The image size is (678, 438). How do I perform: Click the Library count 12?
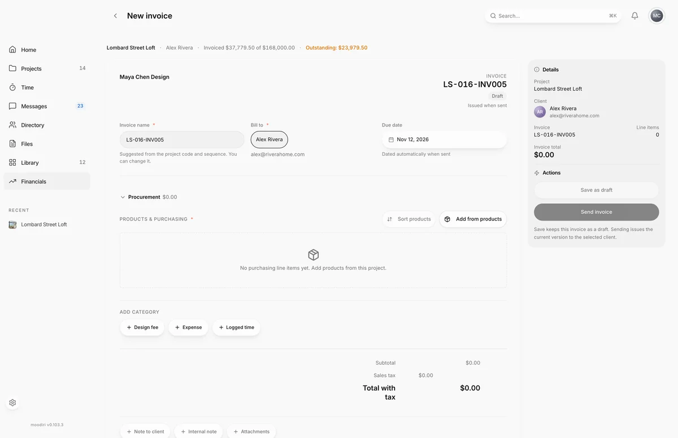click(82, 163)
